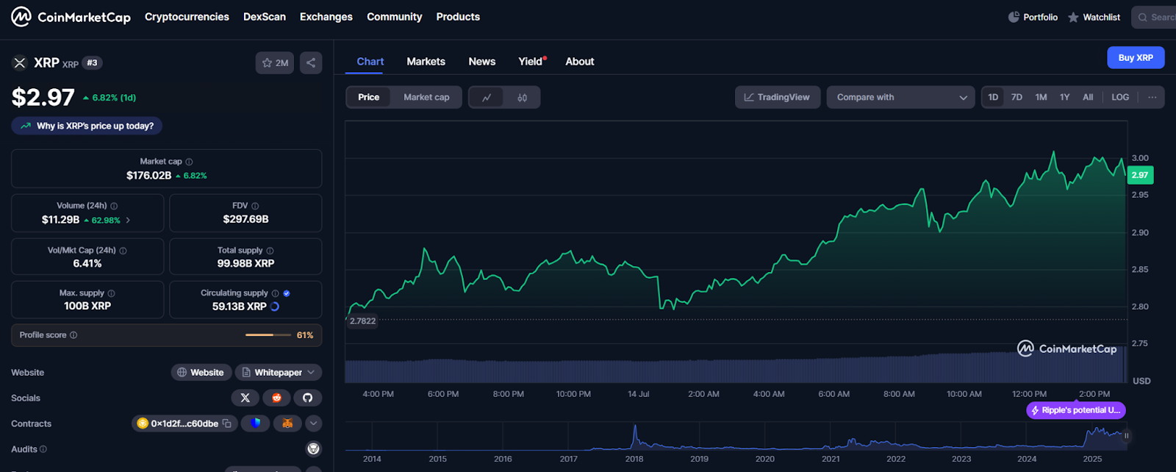The height and width of the screenshot is (472, 1176).
Task: Switch to candlestick chart view
Action: coord(522,97)
